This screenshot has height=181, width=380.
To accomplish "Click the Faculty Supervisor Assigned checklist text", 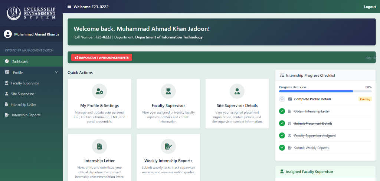I will (x=314, y=135).
